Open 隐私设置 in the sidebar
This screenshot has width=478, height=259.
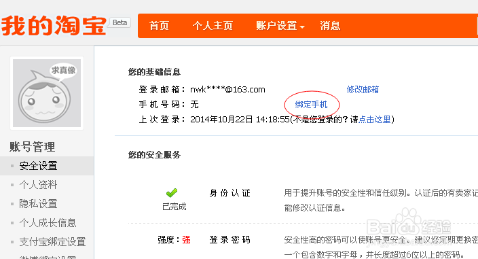click(x=39, y=204)
